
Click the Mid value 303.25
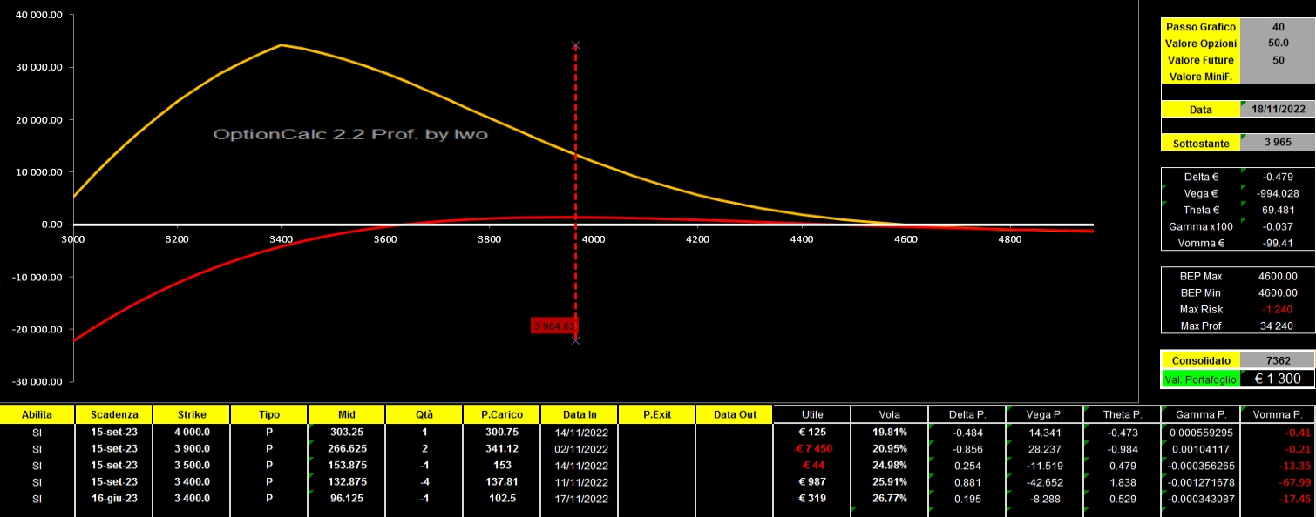[x=346, y=432]
